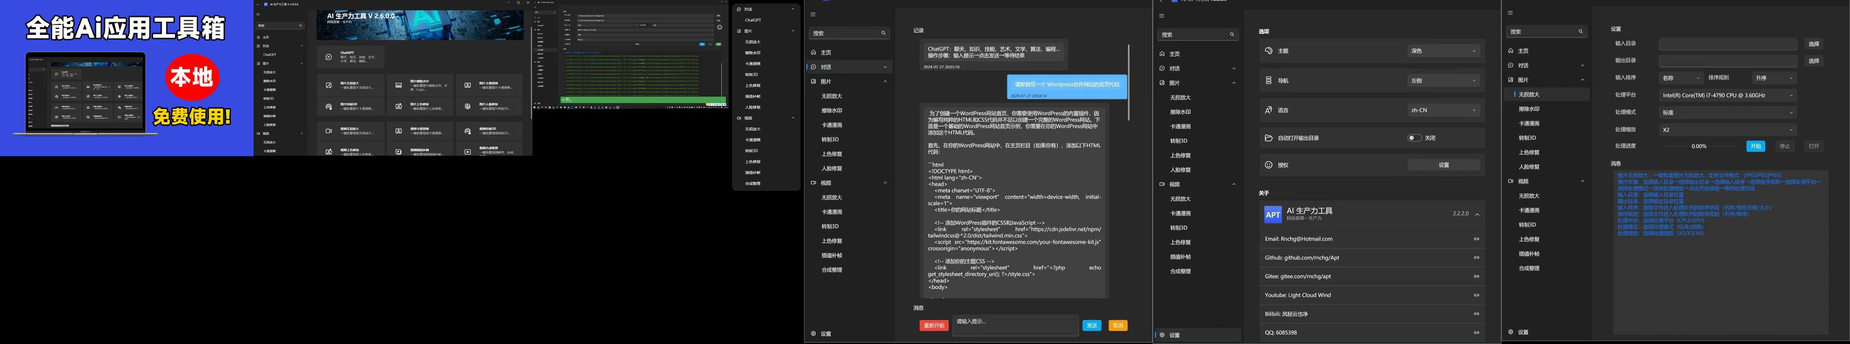The width and height of the screenshot is (1850, 344).
Task: Click the red 重新开始 button
Action: pos(934,325)
